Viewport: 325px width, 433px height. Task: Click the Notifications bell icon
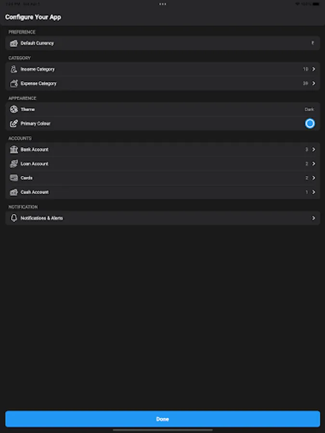pos(14,218)
